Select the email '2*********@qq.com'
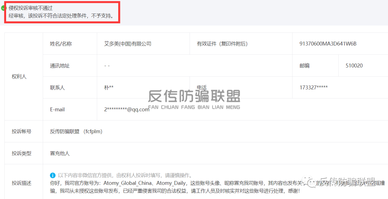 pos(127,110)
